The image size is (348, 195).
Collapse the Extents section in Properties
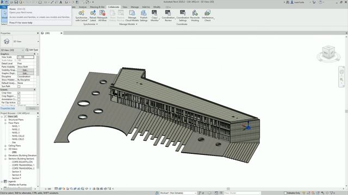[x=35, y=90]
